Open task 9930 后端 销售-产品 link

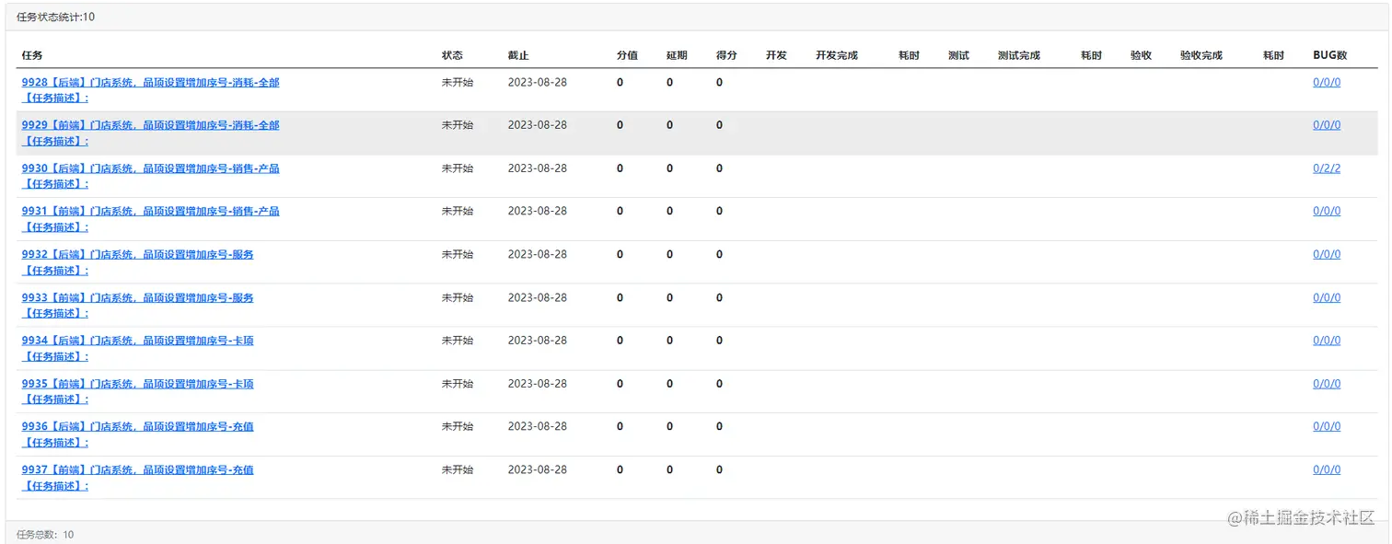pyautogui.click(x=150, y=168)
